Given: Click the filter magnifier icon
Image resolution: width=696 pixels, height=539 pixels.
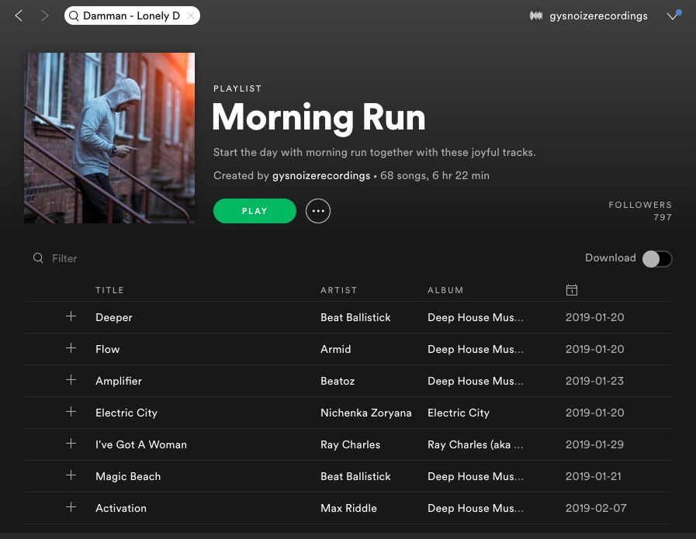Looking at the screenshot, I should point(38,258).
